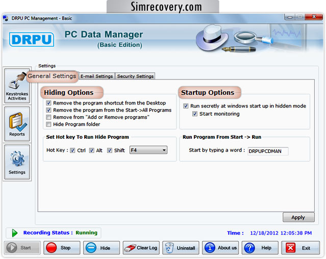Image resolution: width=326 pixels, height=259 pixels.
Task: Click the blue Hide icon
Action: (91, 248)
